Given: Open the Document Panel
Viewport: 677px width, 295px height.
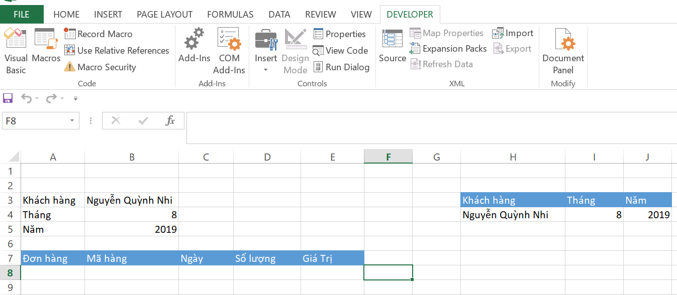Looking at the screenshot, I should tap(563, 51).
